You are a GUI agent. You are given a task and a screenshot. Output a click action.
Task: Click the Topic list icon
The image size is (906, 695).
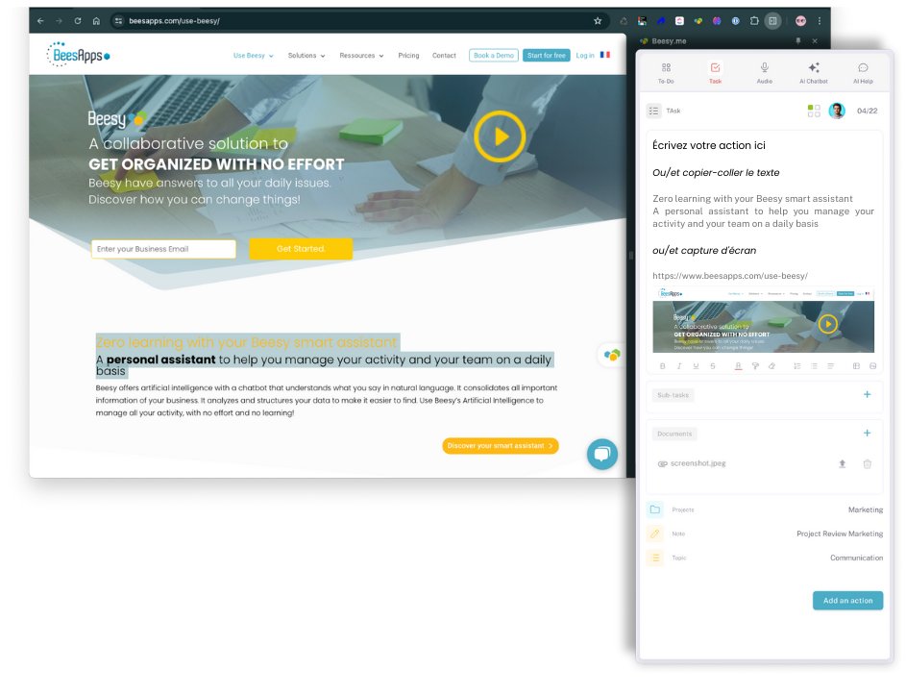pyautogui.click(x=654, y=558)
